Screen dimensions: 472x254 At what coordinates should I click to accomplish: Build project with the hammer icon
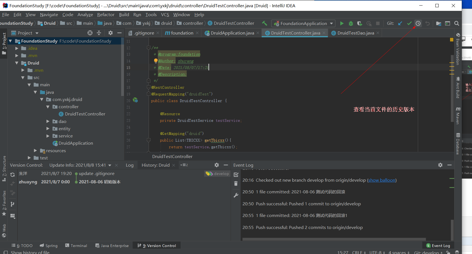coord(264,23)
